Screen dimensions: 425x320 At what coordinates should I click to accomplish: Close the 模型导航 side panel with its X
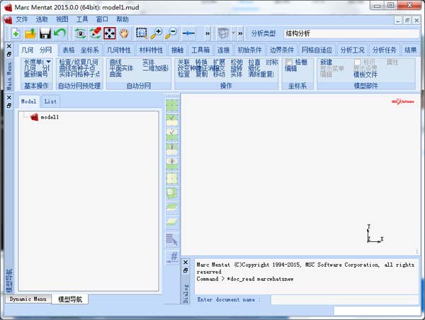(x=9, y=97)
